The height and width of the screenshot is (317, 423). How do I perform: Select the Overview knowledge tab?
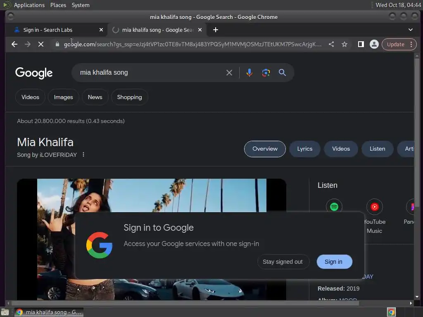point(265,149)
